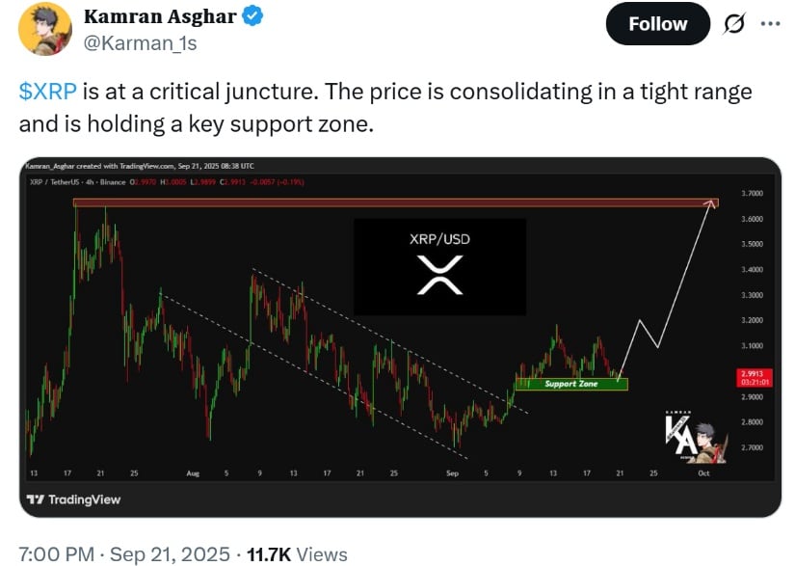The width and height of the screenshot is (795, 566).
Task: Open the $XRP cashtag link
Action: [47, 92]
